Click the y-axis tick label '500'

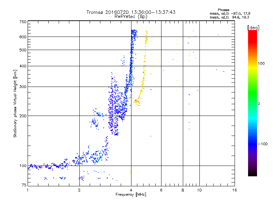(x=23, y=50)
